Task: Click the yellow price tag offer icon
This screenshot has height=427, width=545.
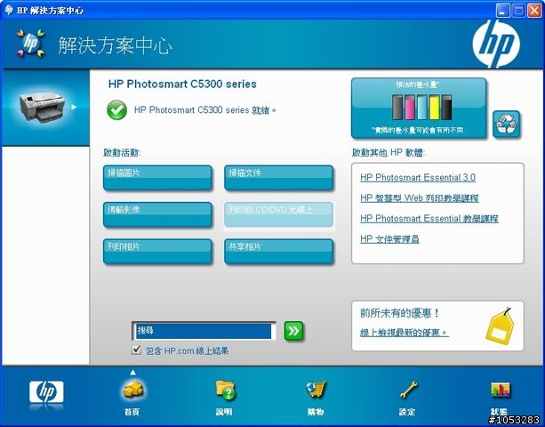Action: tap(500, 325)
